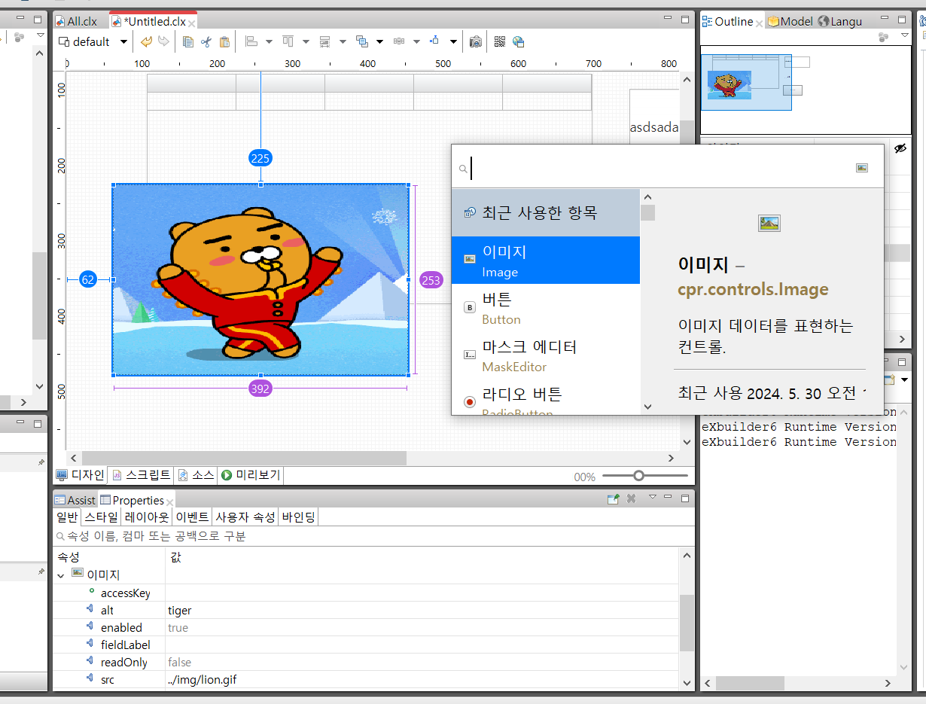Click the align top icon
Image resolution: width=926 pixels, height=704 pixels.
[x=288, y=41]
